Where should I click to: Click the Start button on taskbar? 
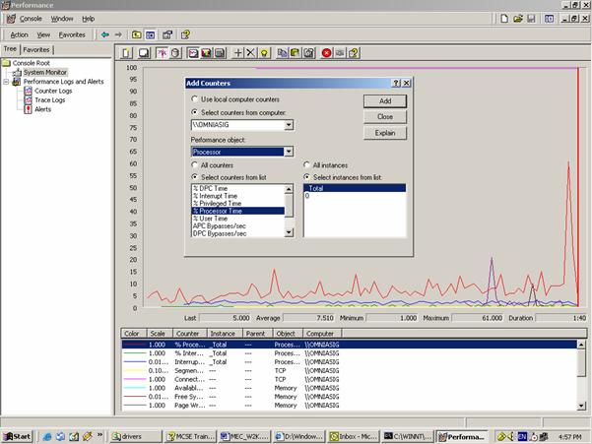(18, 435)
